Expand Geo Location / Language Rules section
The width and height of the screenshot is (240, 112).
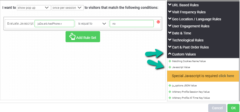pos(194,19)
